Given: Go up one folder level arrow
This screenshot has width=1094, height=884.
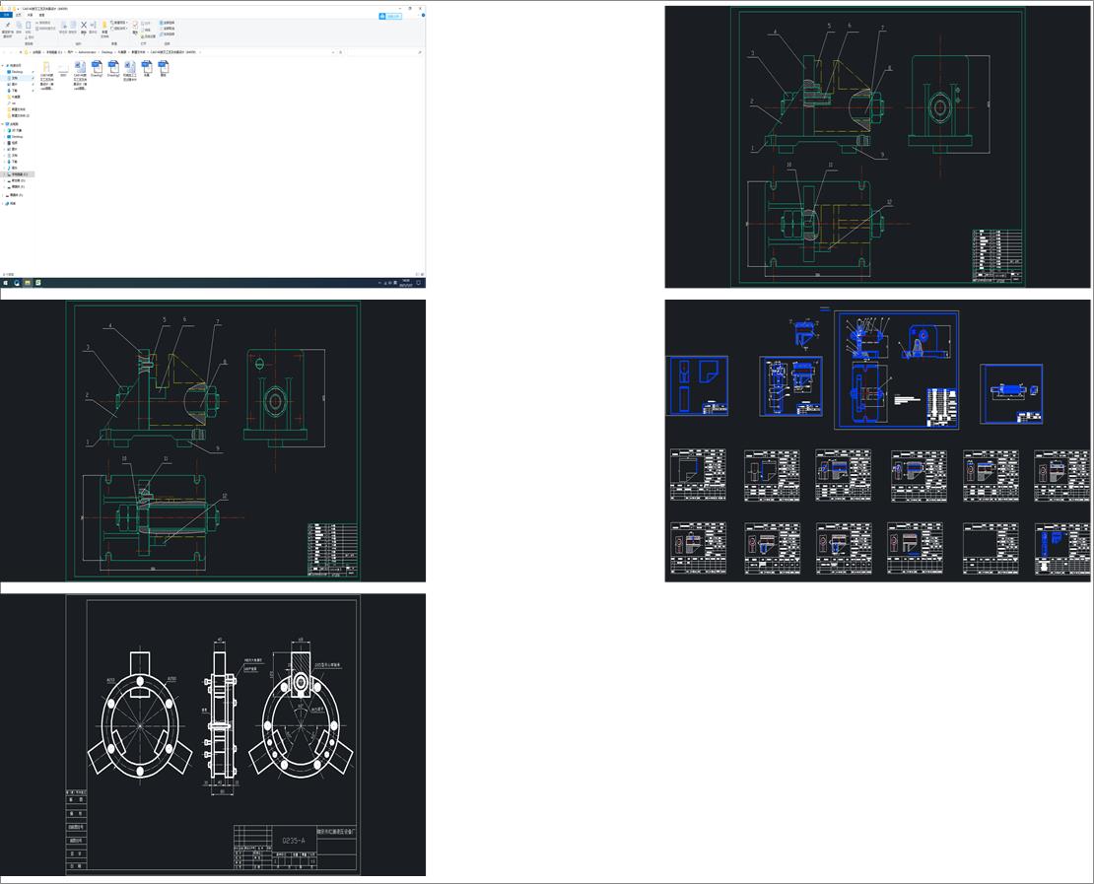Looking at the screenshot, I should (x=21, y=52).
